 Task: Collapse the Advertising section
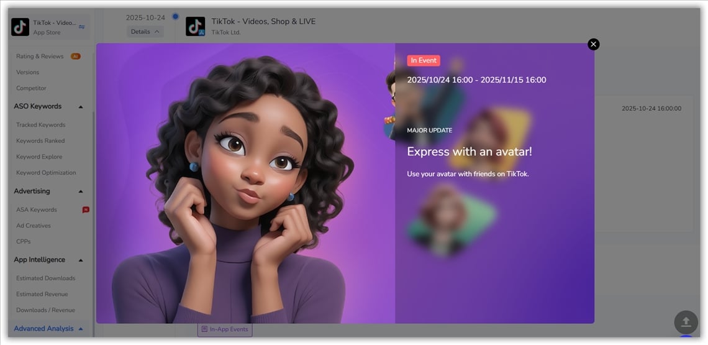tap(81, 191)
